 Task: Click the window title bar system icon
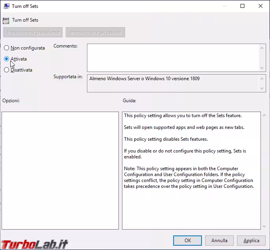pyautogui.click(x=6, y=6)
